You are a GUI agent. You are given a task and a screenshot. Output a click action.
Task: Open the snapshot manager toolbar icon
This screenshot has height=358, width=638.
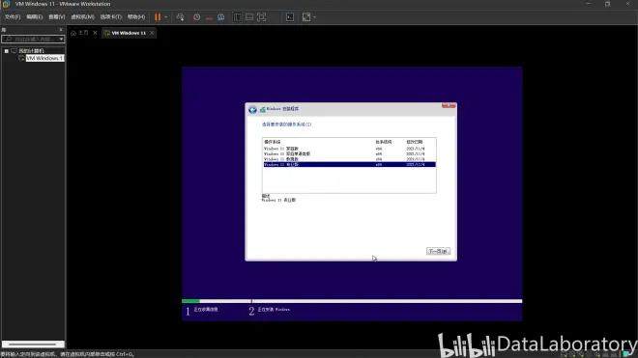(x=221, y=17)
